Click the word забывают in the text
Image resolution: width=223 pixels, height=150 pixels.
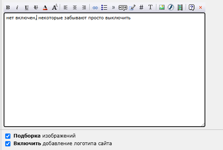pos(75,18)
